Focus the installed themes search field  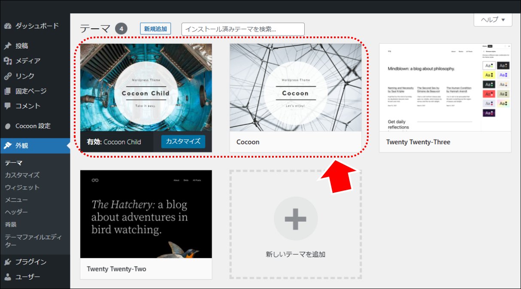pyautogui.click(x=243, y=29)
